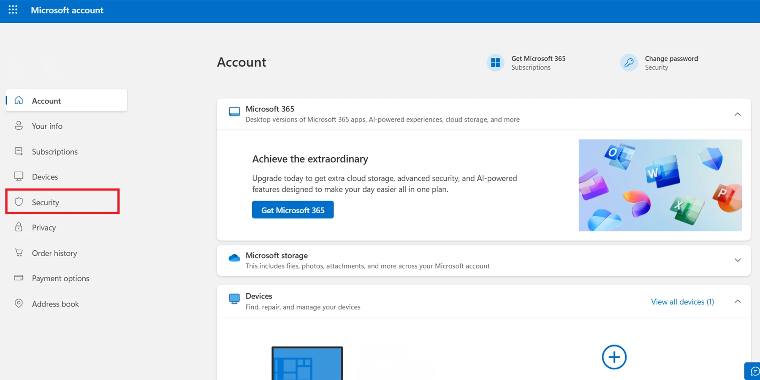This screenshot has height=380, width=760.
Task: Click the plus circle add device icon
Action: click(x=614, y=357)
